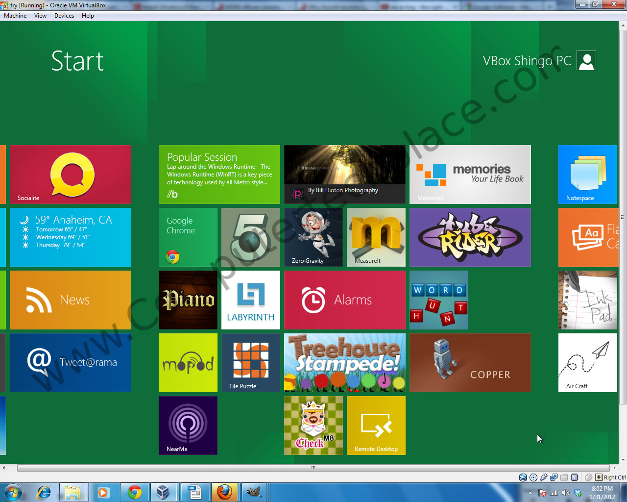Click the VBox Shingo PC user avatar

(x=586, y=61)
